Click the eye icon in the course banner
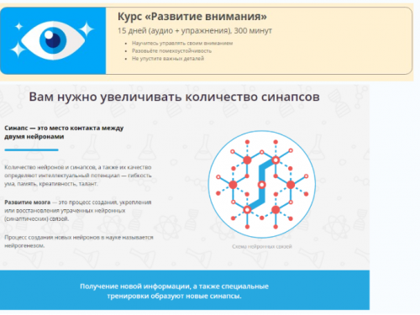This screenshot has height=315, width=420. (53, 40)
